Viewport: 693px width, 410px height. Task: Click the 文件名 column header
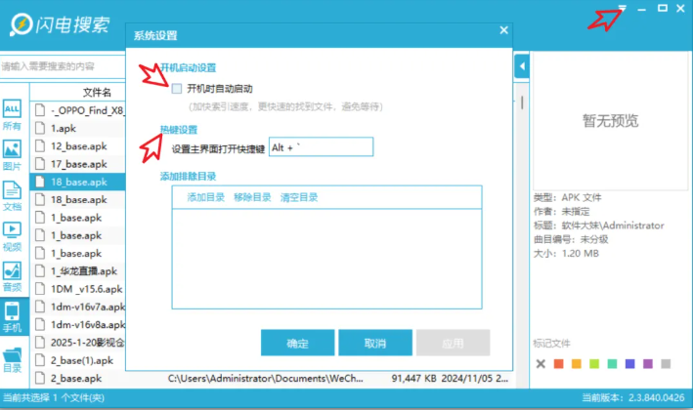[x=97, y=92]
